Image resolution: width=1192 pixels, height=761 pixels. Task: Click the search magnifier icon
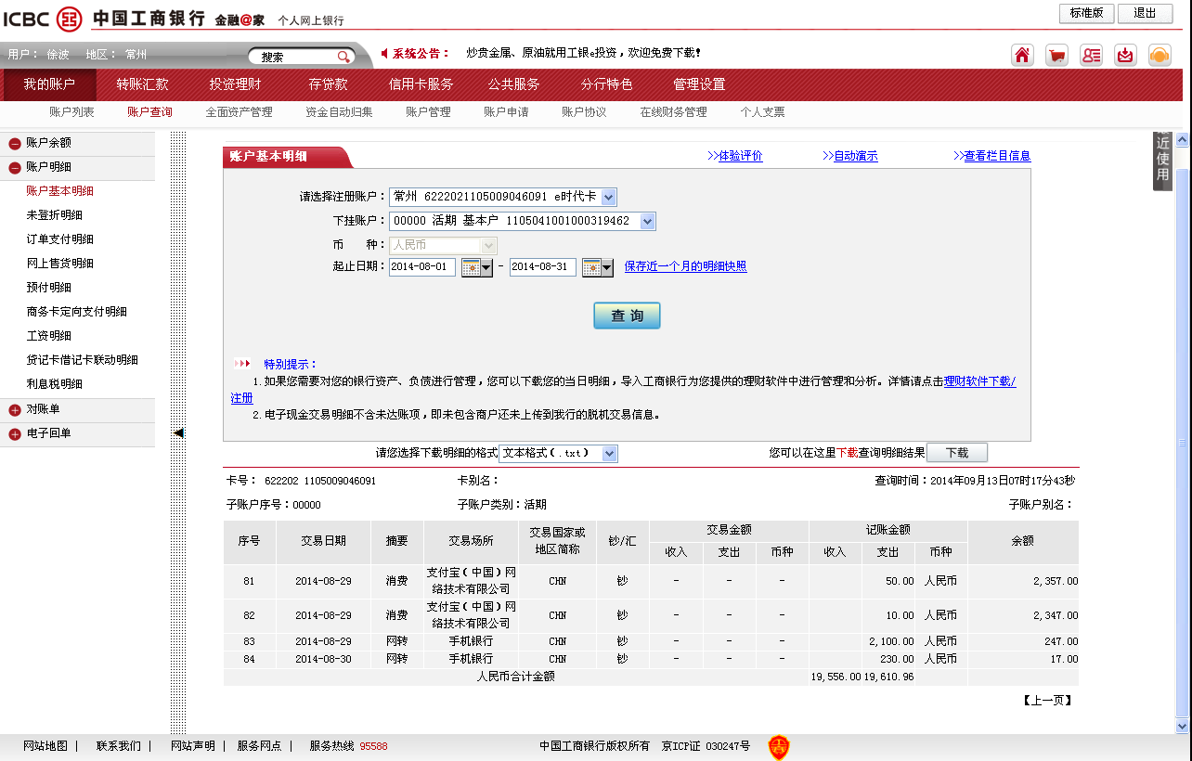(343, 57)
